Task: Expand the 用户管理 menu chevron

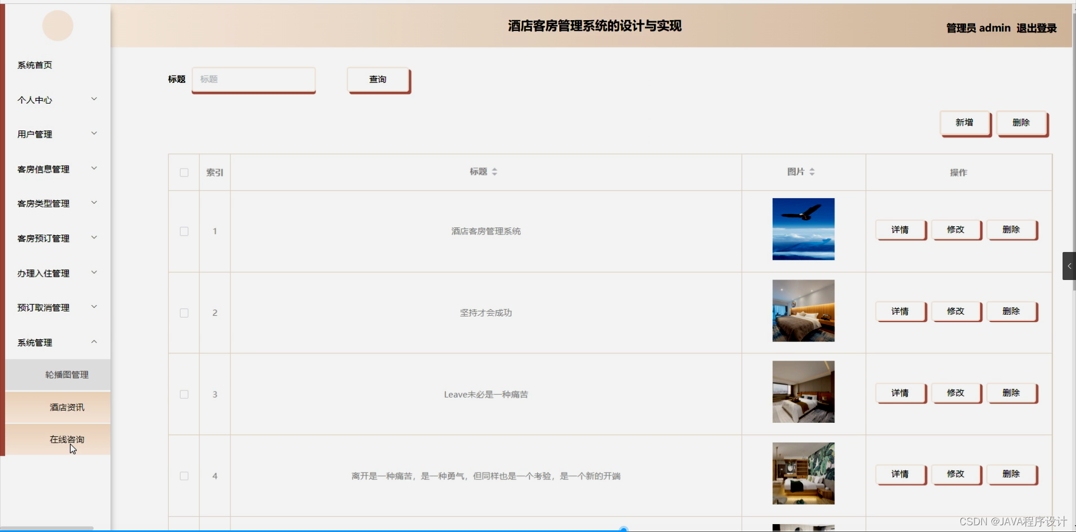Action: 94,133
